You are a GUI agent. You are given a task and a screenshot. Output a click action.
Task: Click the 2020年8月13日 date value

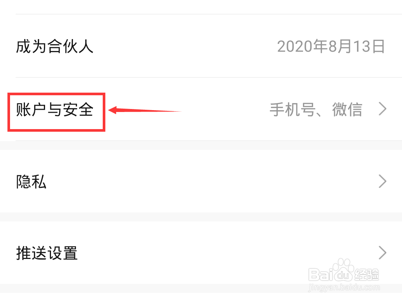331,47
